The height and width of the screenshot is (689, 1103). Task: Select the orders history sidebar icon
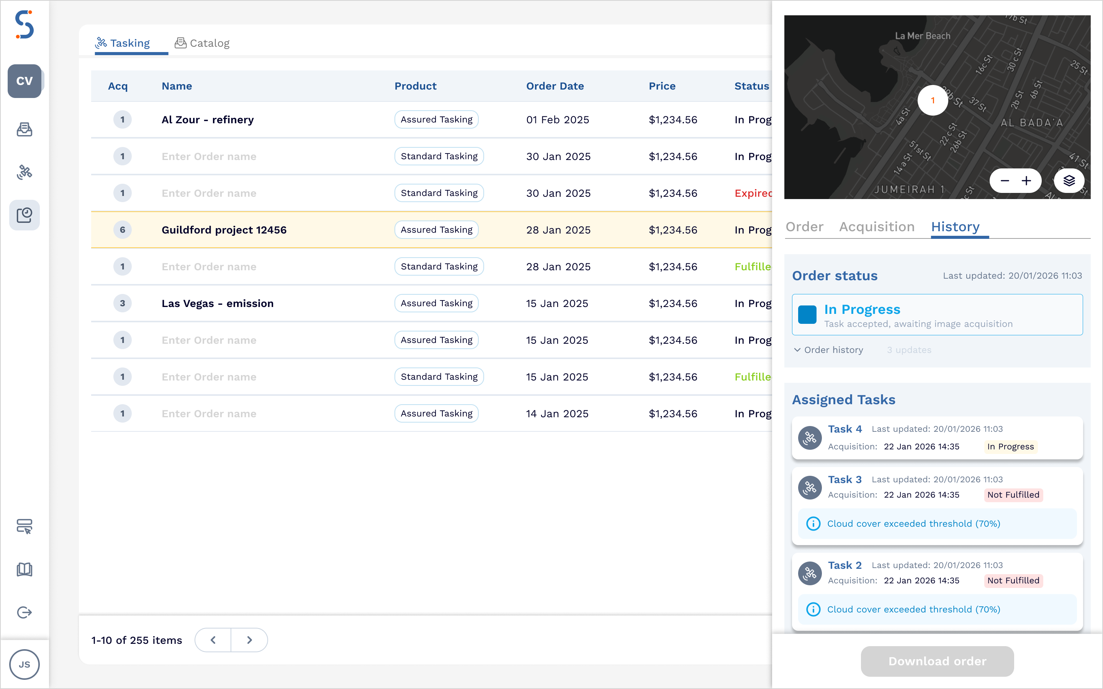[24, 215]
